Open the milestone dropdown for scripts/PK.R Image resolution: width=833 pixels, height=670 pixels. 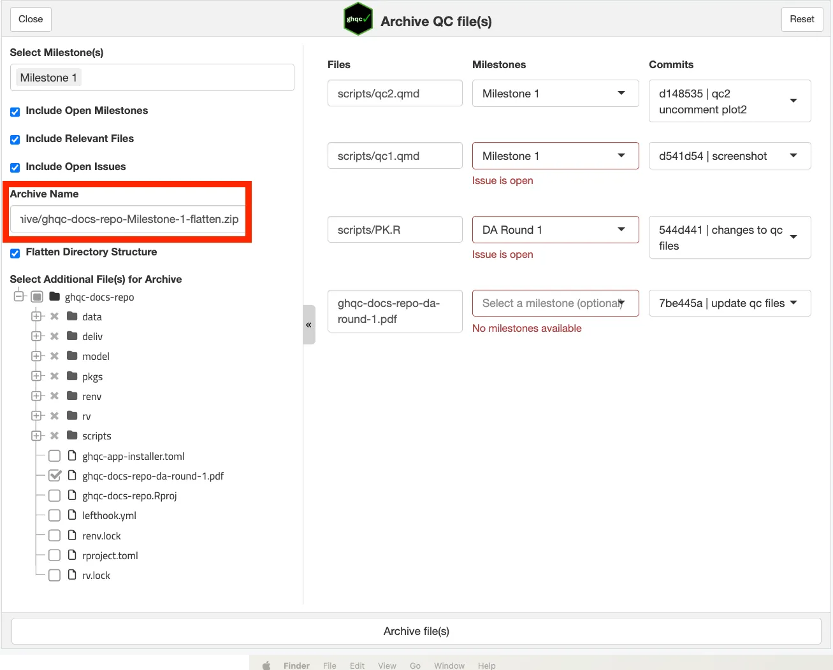click(554, 230)
